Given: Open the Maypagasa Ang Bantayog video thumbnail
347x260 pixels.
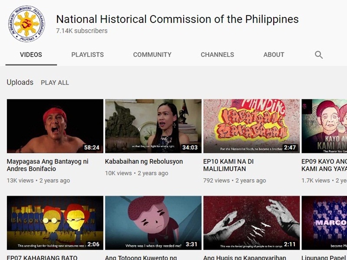Looking at the screenshot, I should tap(55, 126).
